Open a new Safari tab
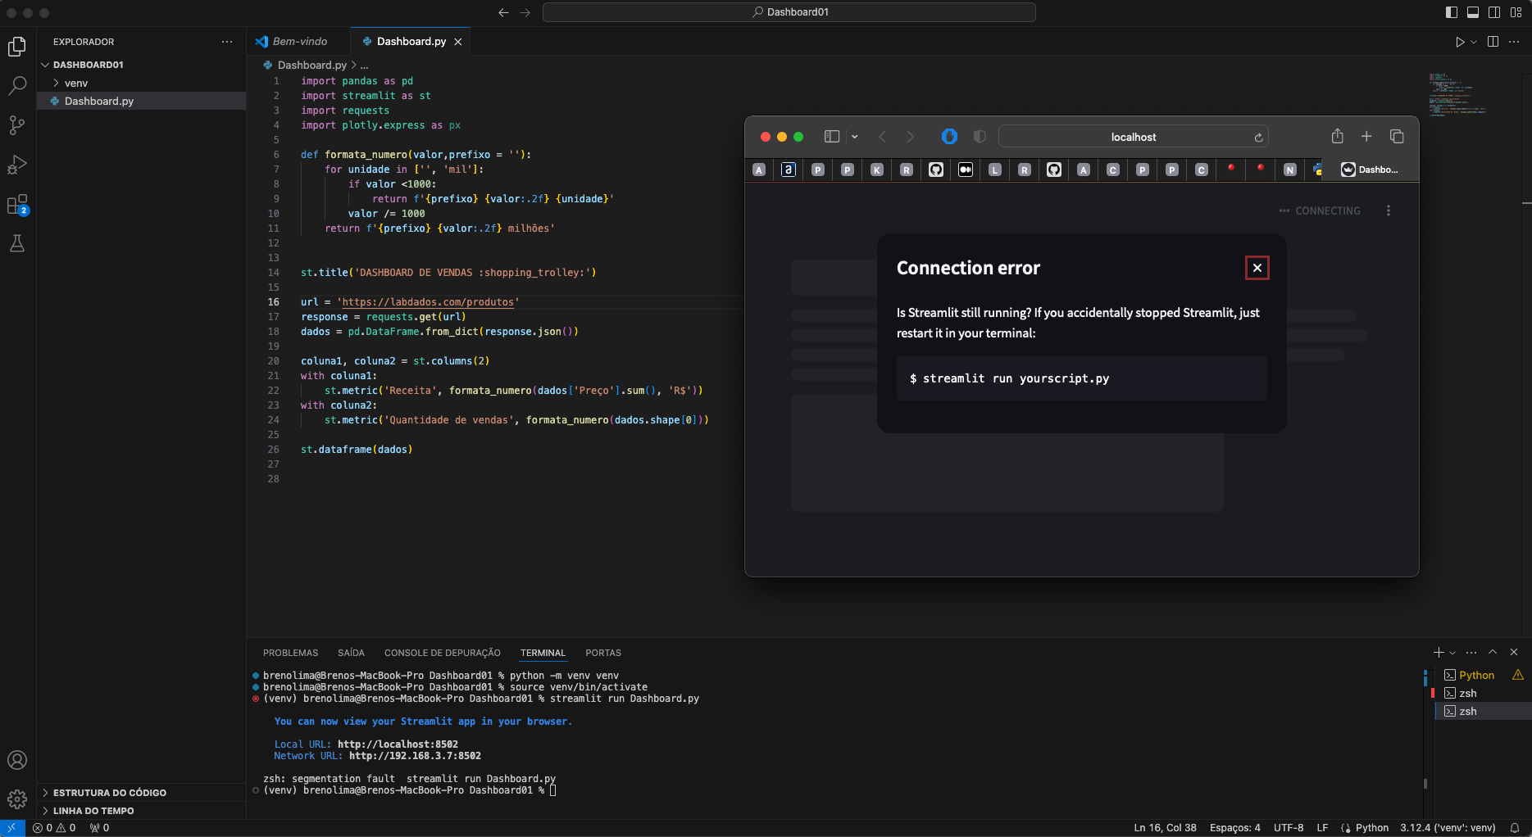The width and height of the screenshot is (1532, 837). tap(1366, 137)
